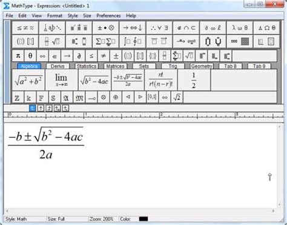Insert pi symbol from small bar
Screen dimensions: 287x225
pos(18,56)
